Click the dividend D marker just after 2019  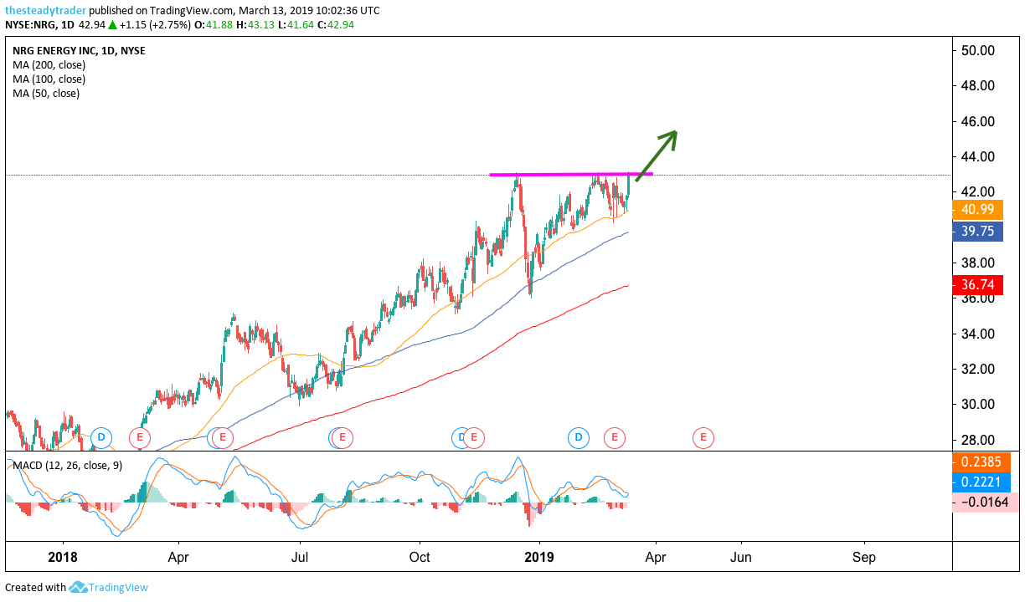pyautogui.click(x=578, y=436)
